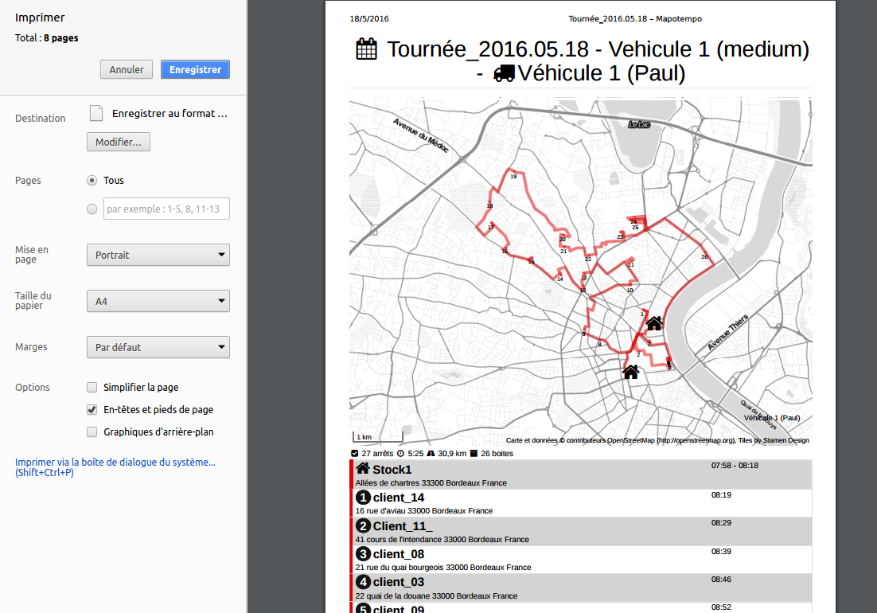Open Imprimer via la boîte de dialogue du système link
The height and width of the screenshot is (613, 877).
tap(115, 467)
